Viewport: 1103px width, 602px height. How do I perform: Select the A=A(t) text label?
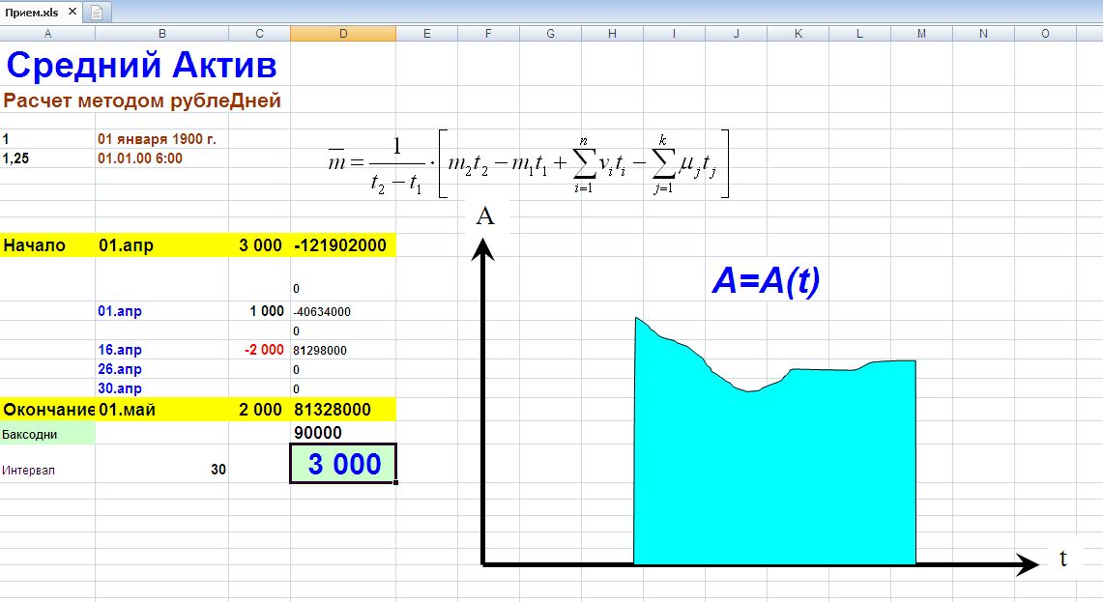click(766, 281)
